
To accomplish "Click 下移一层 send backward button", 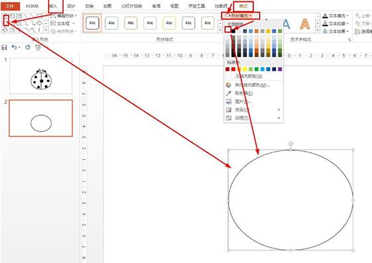I will pyautogui.click(x=363, y=23).
